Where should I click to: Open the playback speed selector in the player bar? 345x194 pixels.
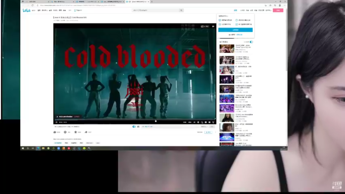[x=190, y=122]
